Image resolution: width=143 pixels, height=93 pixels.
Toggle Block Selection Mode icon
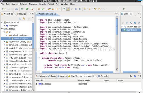click(x=76, y=9)
